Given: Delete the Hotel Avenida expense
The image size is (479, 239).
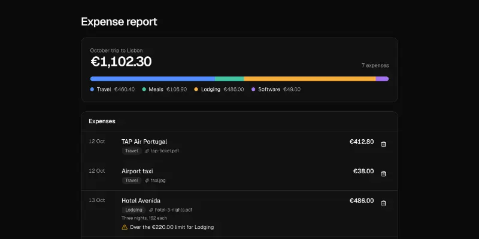Looking at the screenshot, I should [383, 203].
